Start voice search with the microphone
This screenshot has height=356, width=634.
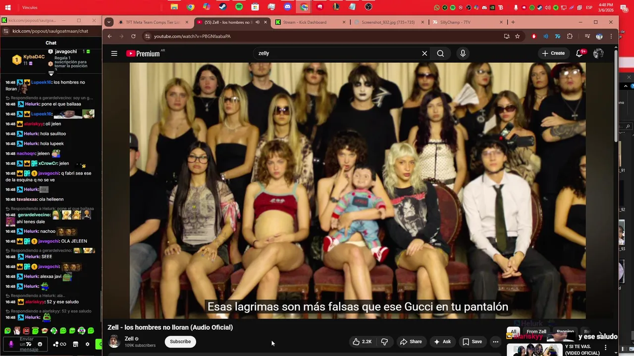[x=463, y=53]
